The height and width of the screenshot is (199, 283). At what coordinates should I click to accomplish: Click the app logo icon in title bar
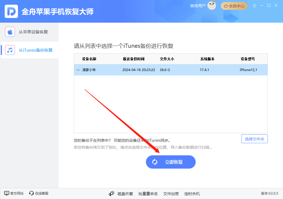[11, 11]
